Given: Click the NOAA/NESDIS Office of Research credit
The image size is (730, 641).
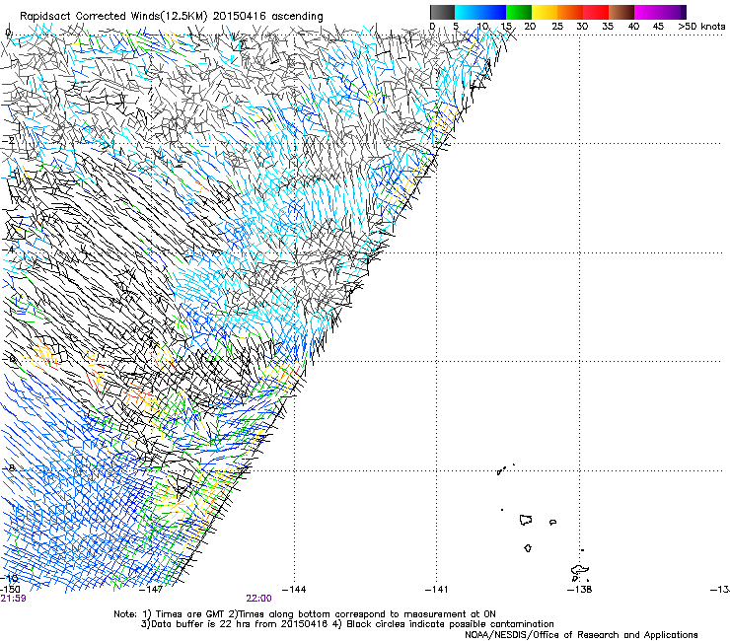Looking at the screenshot, I should pos(581,635).
